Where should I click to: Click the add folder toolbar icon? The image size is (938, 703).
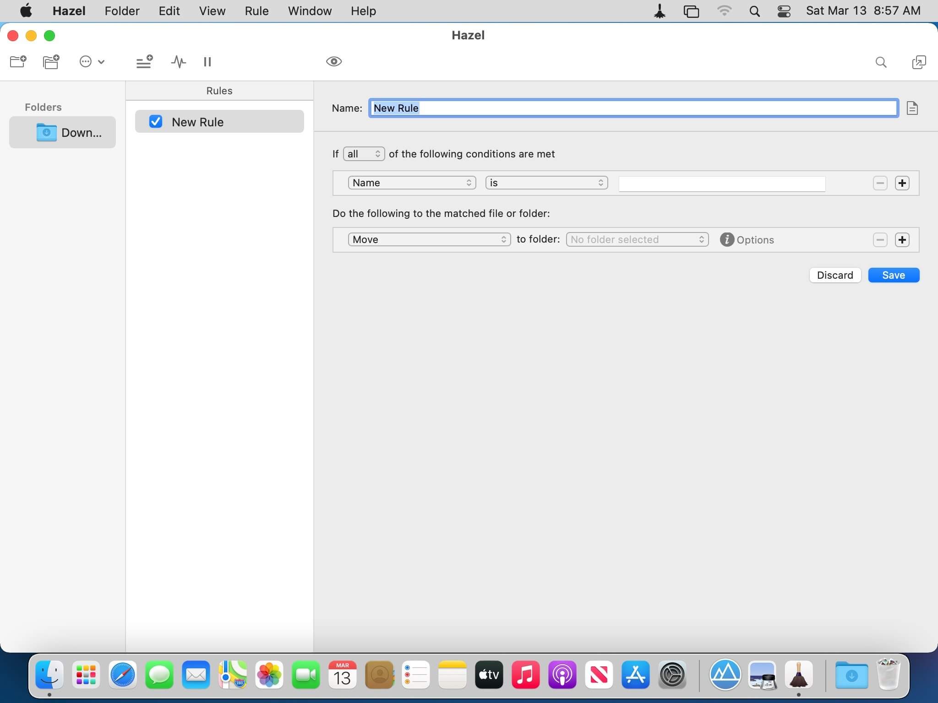point(18,61)
